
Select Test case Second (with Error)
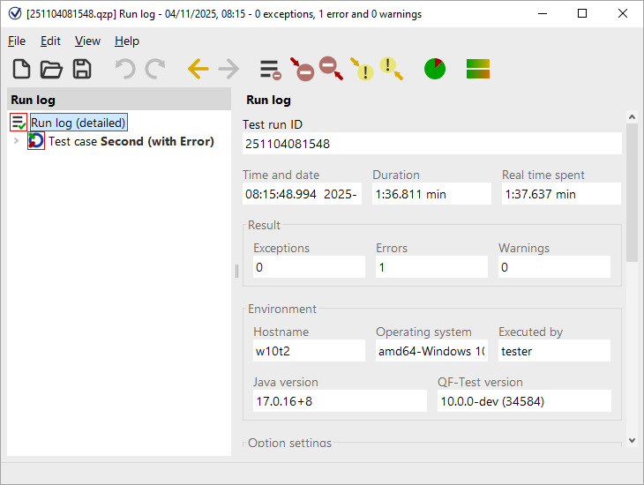[131, 141]
